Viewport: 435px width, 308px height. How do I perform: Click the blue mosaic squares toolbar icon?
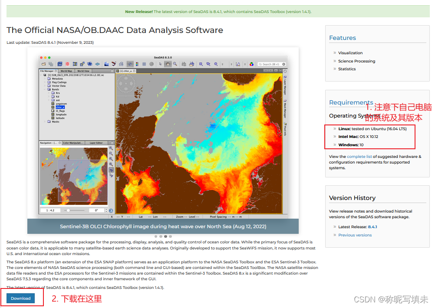[x=89, y=64]
